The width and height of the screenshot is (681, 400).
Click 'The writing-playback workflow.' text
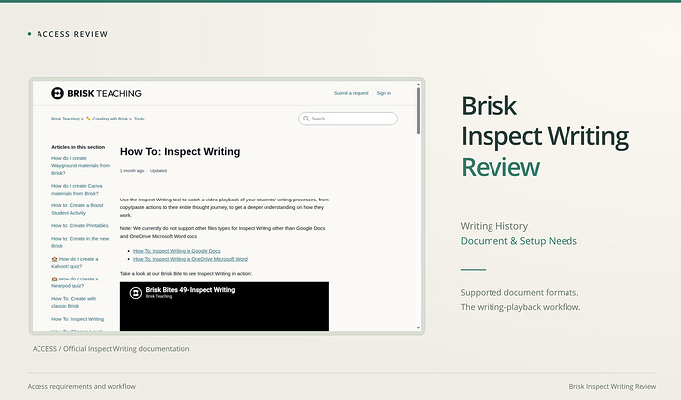[x=520, y=307]
